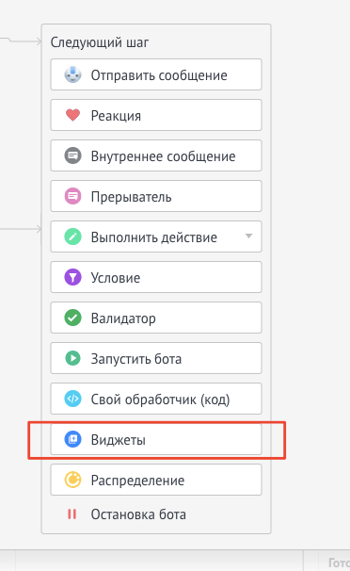
Task: Click the blue Виджеты plus icon
Action: pos(72,439)
